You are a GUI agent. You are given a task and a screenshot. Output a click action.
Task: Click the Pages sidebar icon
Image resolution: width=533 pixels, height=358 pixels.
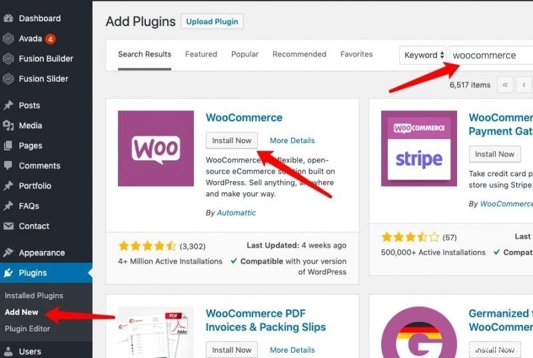[x=8, y=146]
